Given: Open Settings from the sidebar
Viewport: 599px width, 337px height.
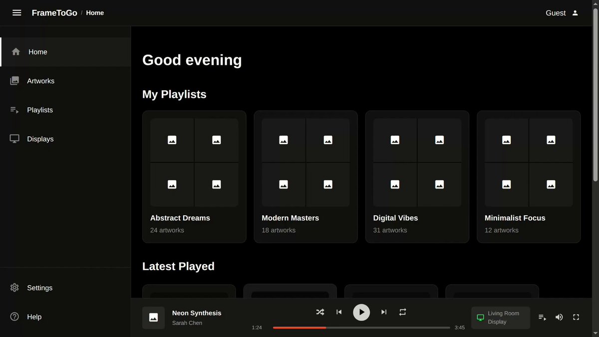Looking at the screenshot, I should (65, 288).
